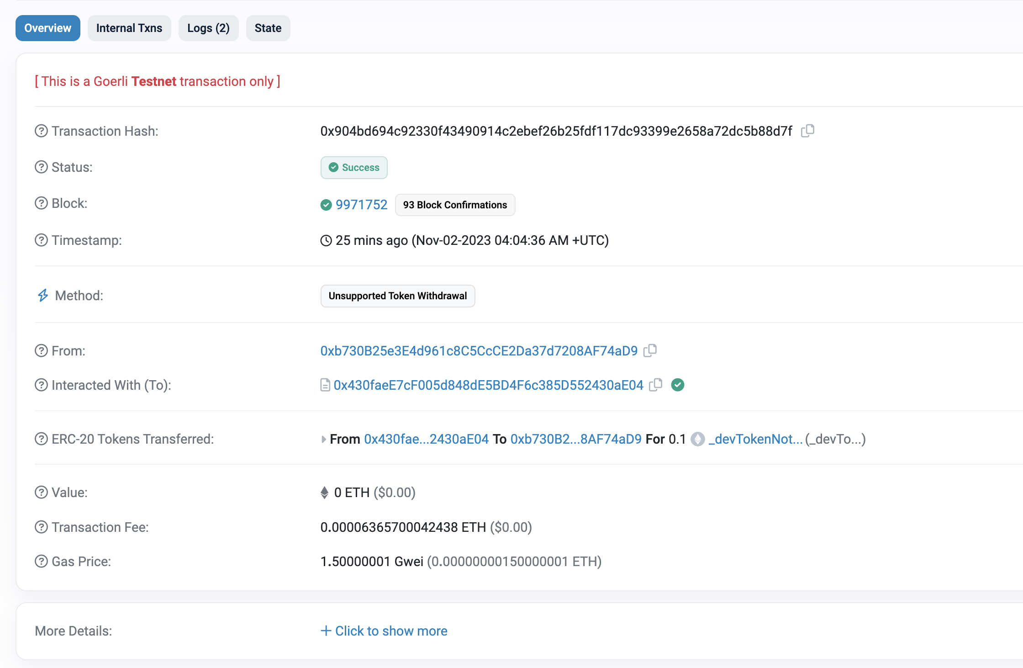Click help icon next to Timestamp
1023x668 pixels.
point(41,240)
